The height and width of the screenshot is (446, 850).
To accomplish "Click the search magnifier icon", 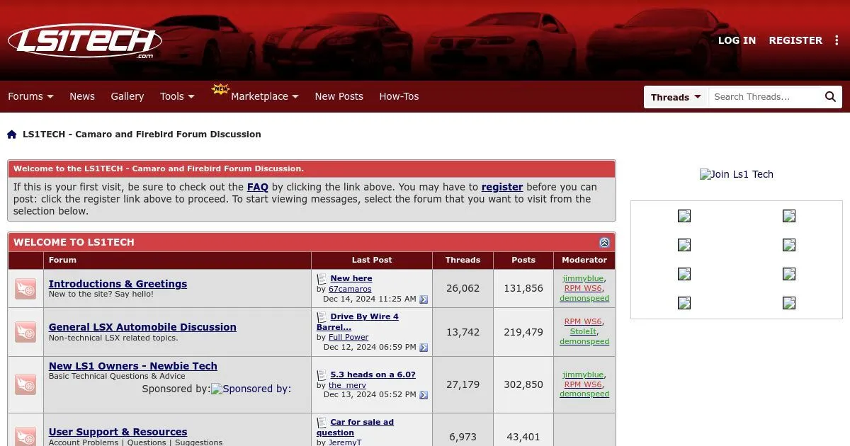I will tap(830, 97).
